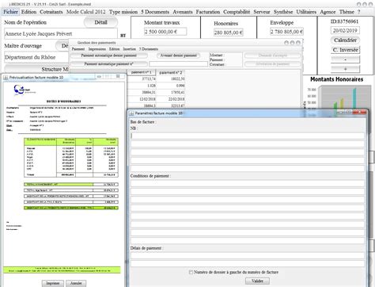Open Paiement menu in Gestion des paiements
The image size is (375, 287).
pos(78,49)
